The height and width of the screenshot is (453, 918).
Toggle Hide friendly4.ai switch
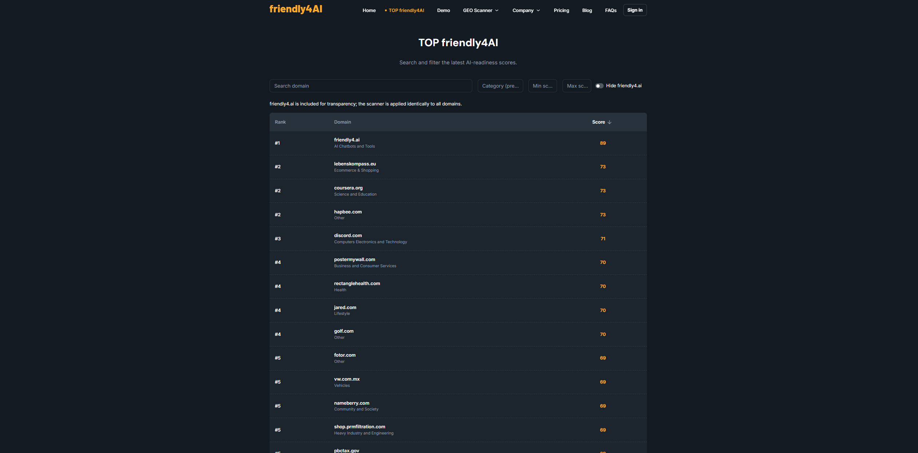599,86
